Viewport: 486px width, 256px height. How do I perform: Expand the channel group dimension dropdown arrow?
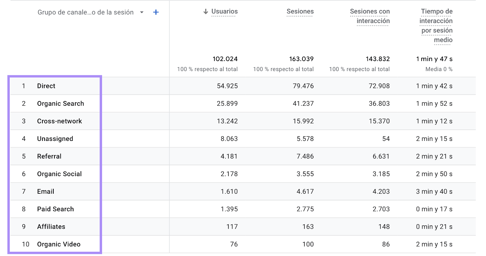click(141, 12)
